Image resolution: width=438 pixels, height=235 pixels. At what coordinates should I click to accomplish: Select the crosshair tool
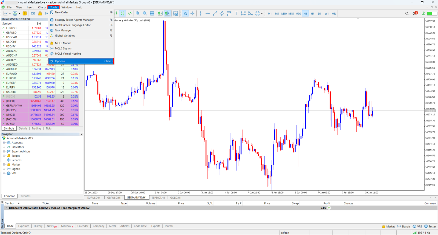coord(192,13)
